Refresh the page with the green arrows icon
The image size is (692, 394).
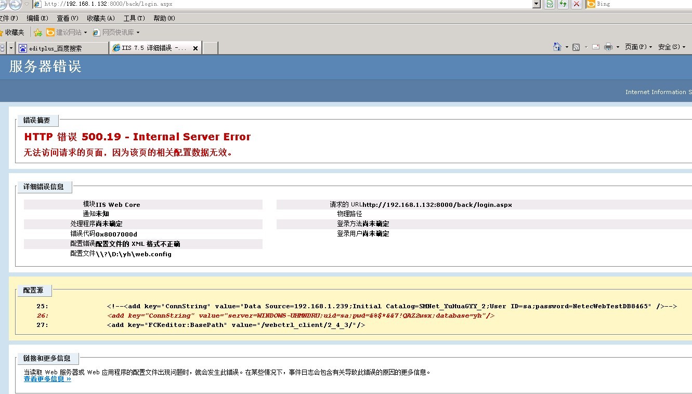[563, 4]
